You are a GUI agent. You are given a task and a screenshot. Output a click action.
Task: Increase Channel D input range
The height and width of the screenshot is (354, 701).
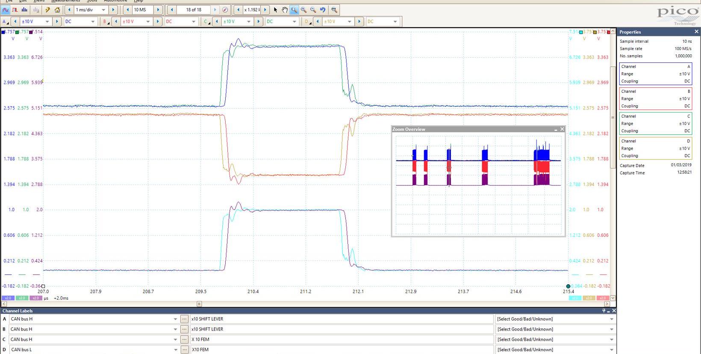point(359,21)
